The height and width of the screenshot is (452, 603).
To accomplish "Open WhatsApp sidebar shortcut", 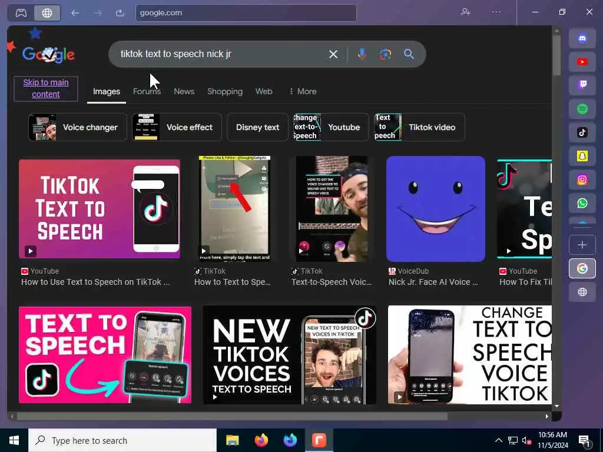I will [x=582, y=203].
